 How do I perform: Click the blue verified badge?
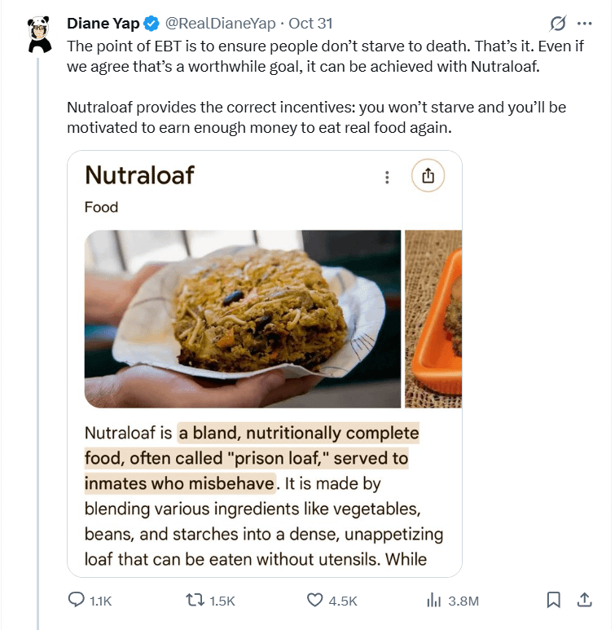tap(151, 23)
